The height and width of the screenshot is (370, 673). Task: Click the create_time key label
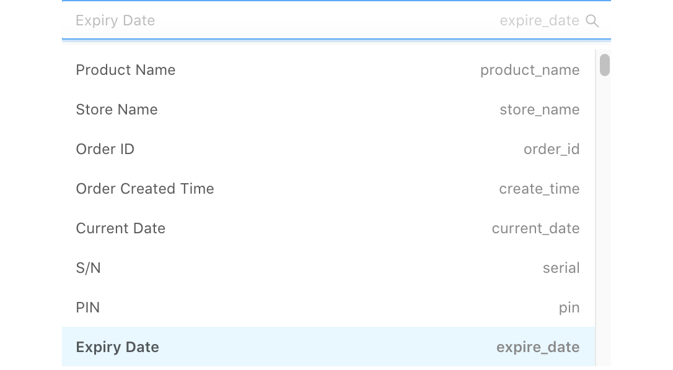(539, 189)
